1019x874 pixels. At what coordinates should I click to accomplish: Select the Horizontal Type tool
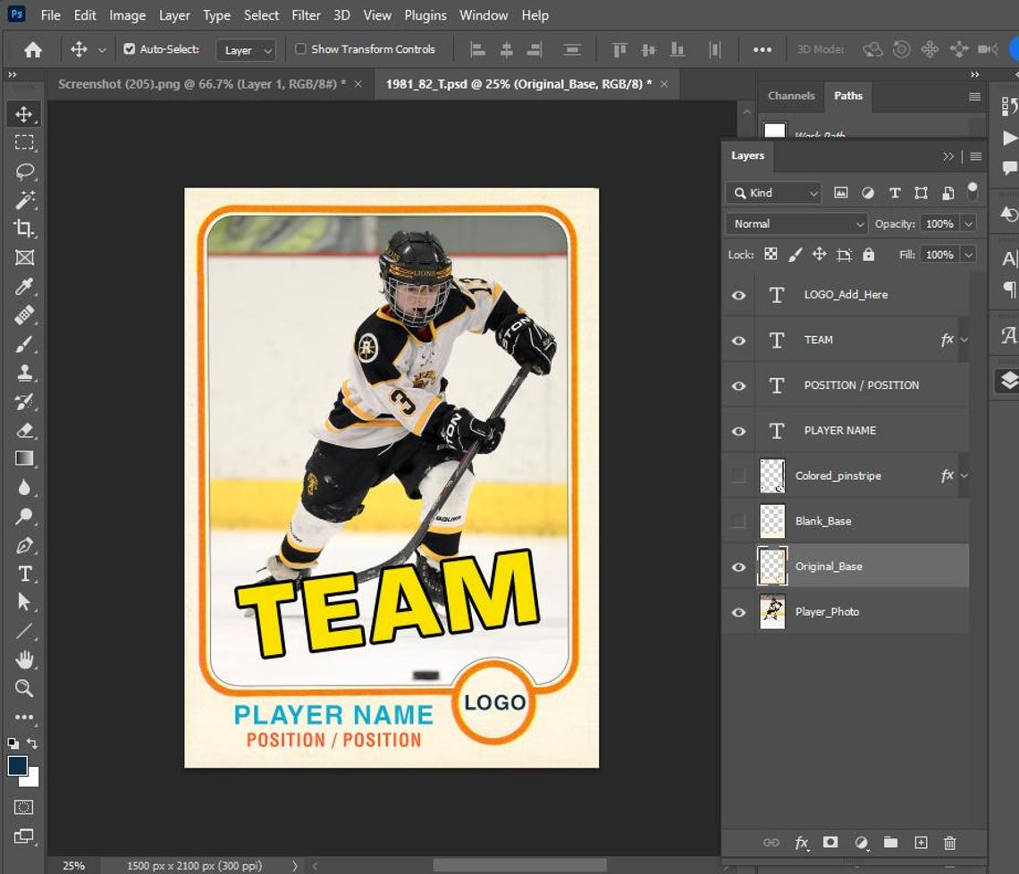25,573
